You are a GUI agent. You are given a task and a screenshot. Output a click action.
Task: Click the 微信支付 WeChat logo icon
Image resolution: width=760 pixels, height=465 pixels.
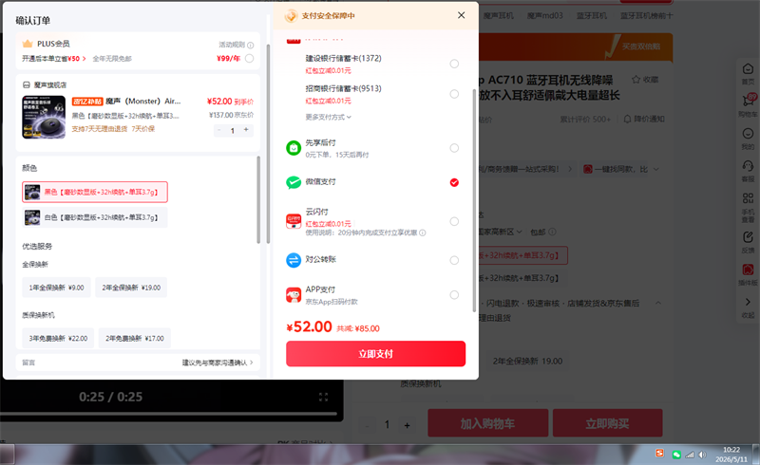pyautogui.click(x=294, y=182)
